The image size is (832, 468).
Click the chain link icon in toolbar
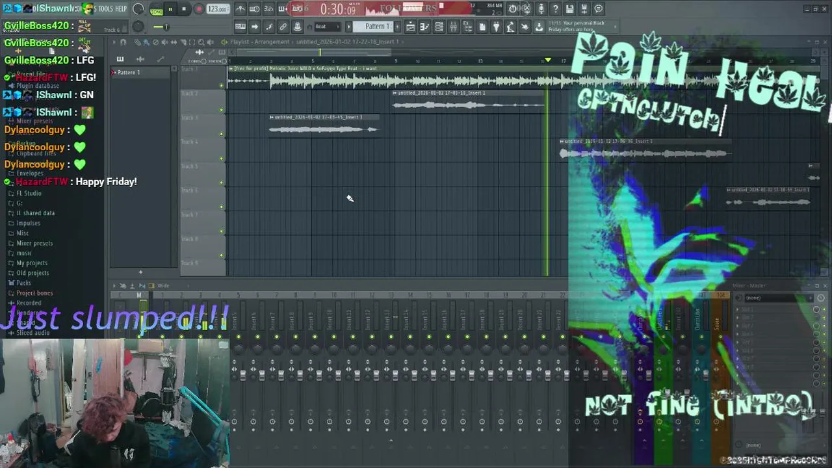(283, 27)
